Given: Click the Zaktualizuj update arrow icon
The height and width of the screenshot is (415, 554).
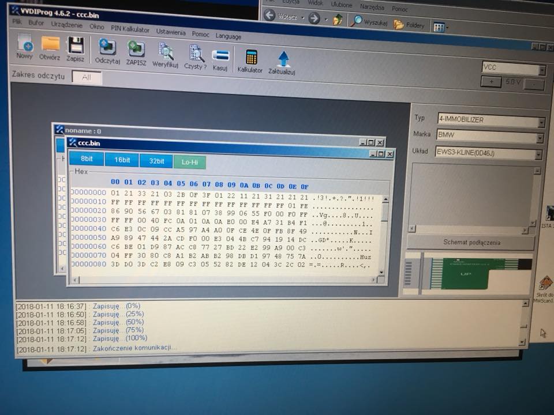Looking at the screenshot, I should coord(282,63).
